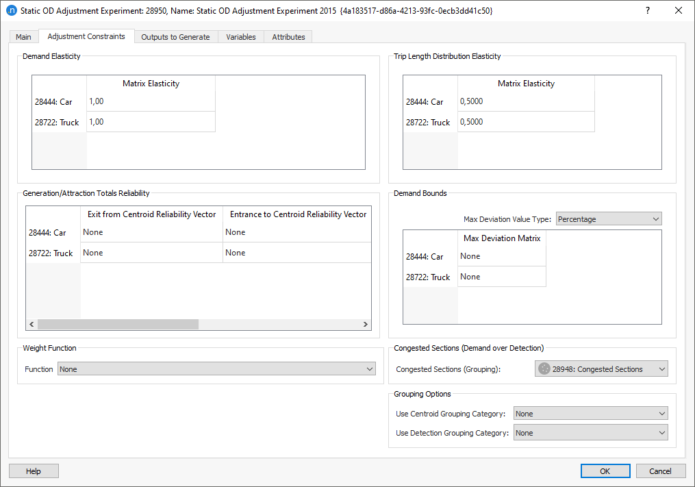Open Help for this experiment dialog
695x487 pixels.
click(33, 471)
